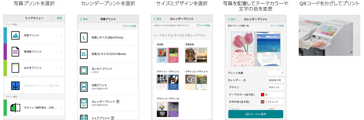Image resolution: width=364 pixels, height=120 pixels.
Task: Choose the 写真Lサイズ L icon
Action: pos(84,37)
